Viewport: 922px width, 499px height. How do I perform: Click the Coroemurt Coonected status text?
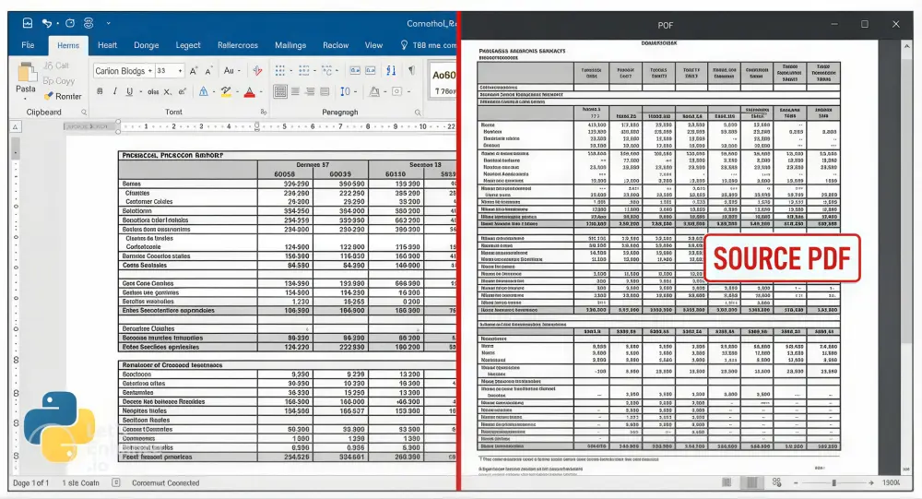point(166,483)
